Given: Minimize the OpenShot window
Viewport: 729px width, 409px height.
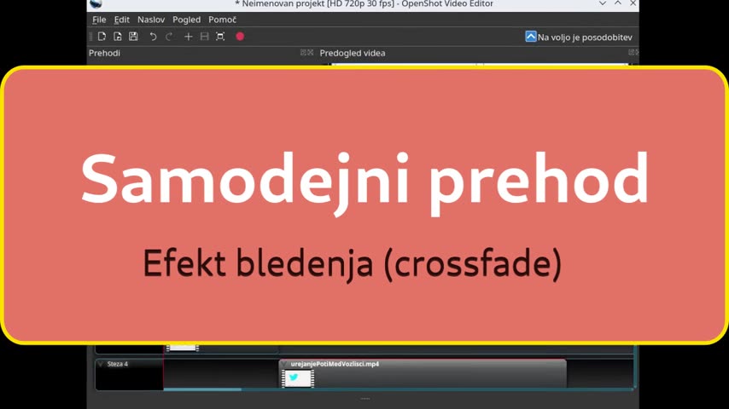Looking at the screenshot, I should point(603,3).
